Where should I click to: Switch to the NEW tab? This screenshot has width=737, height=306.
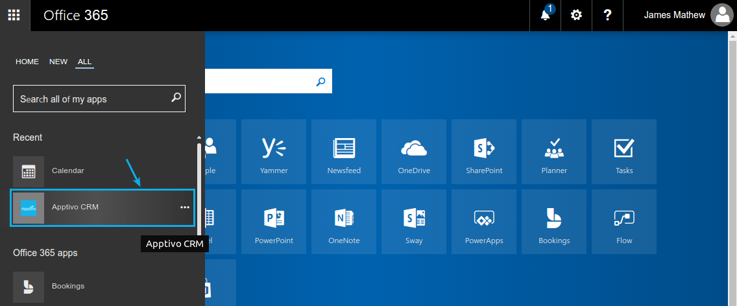[58, 62]
